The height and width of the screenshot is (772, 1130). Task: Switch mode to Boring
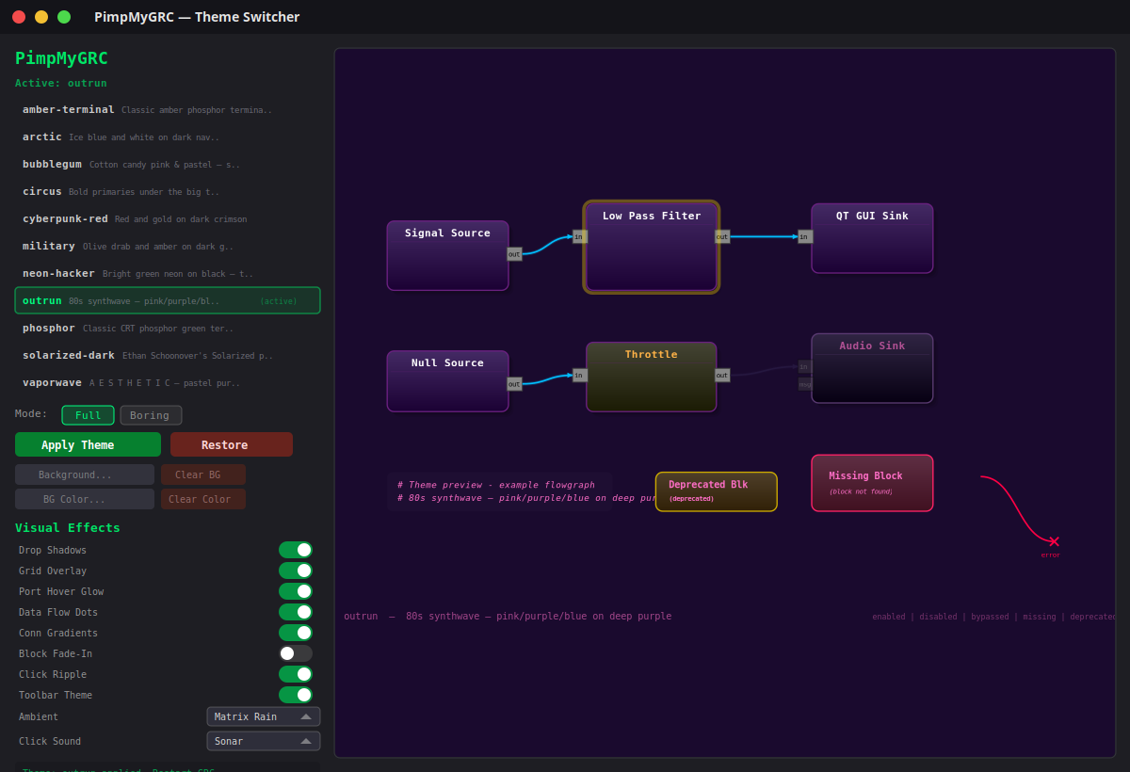151,415
